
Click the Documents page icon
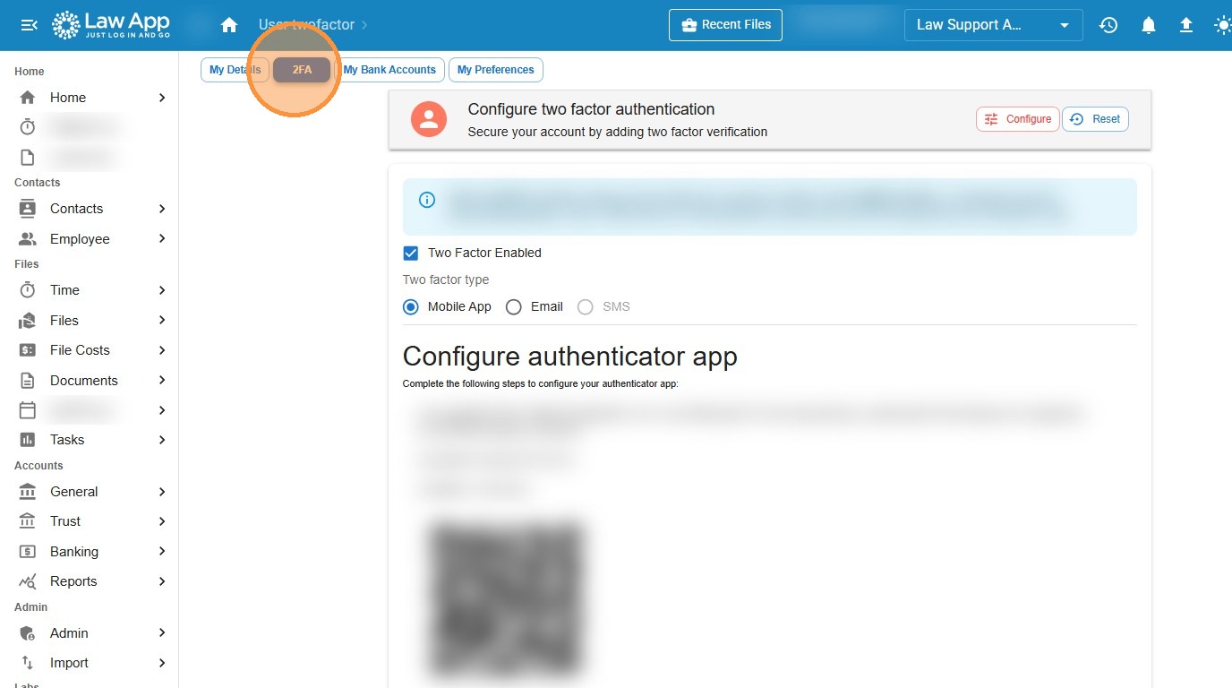28,381
